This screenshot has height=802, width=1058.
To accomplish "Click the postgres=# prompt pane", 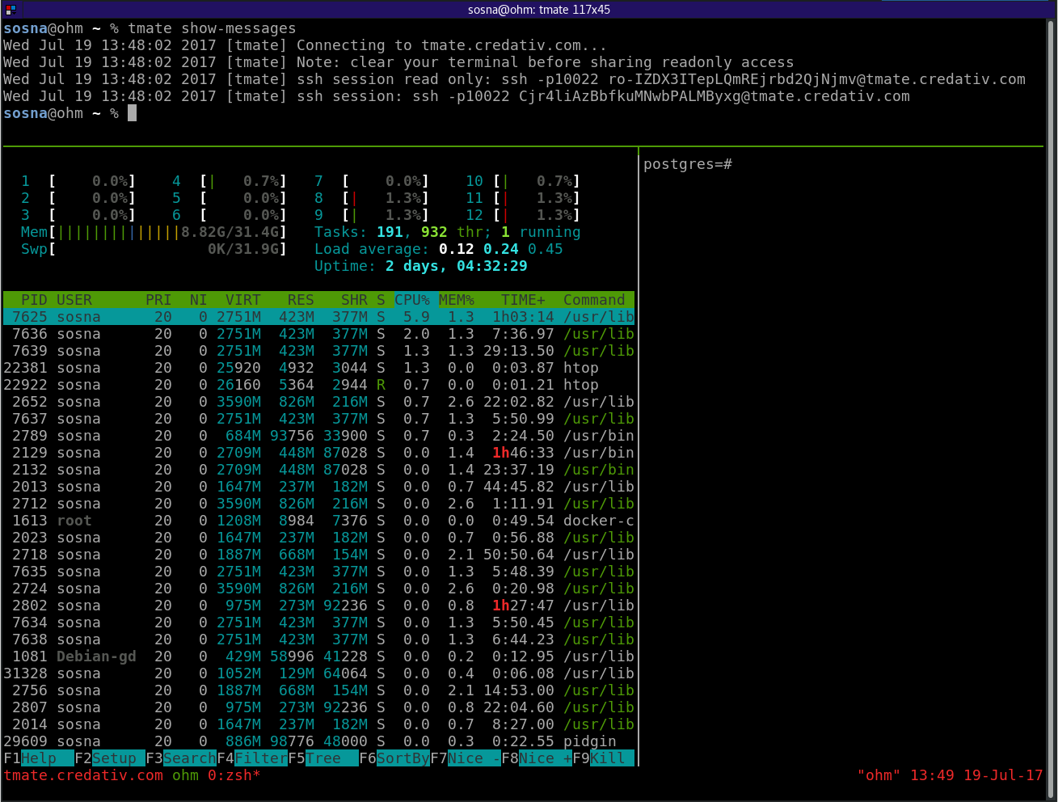I will 688,163.
